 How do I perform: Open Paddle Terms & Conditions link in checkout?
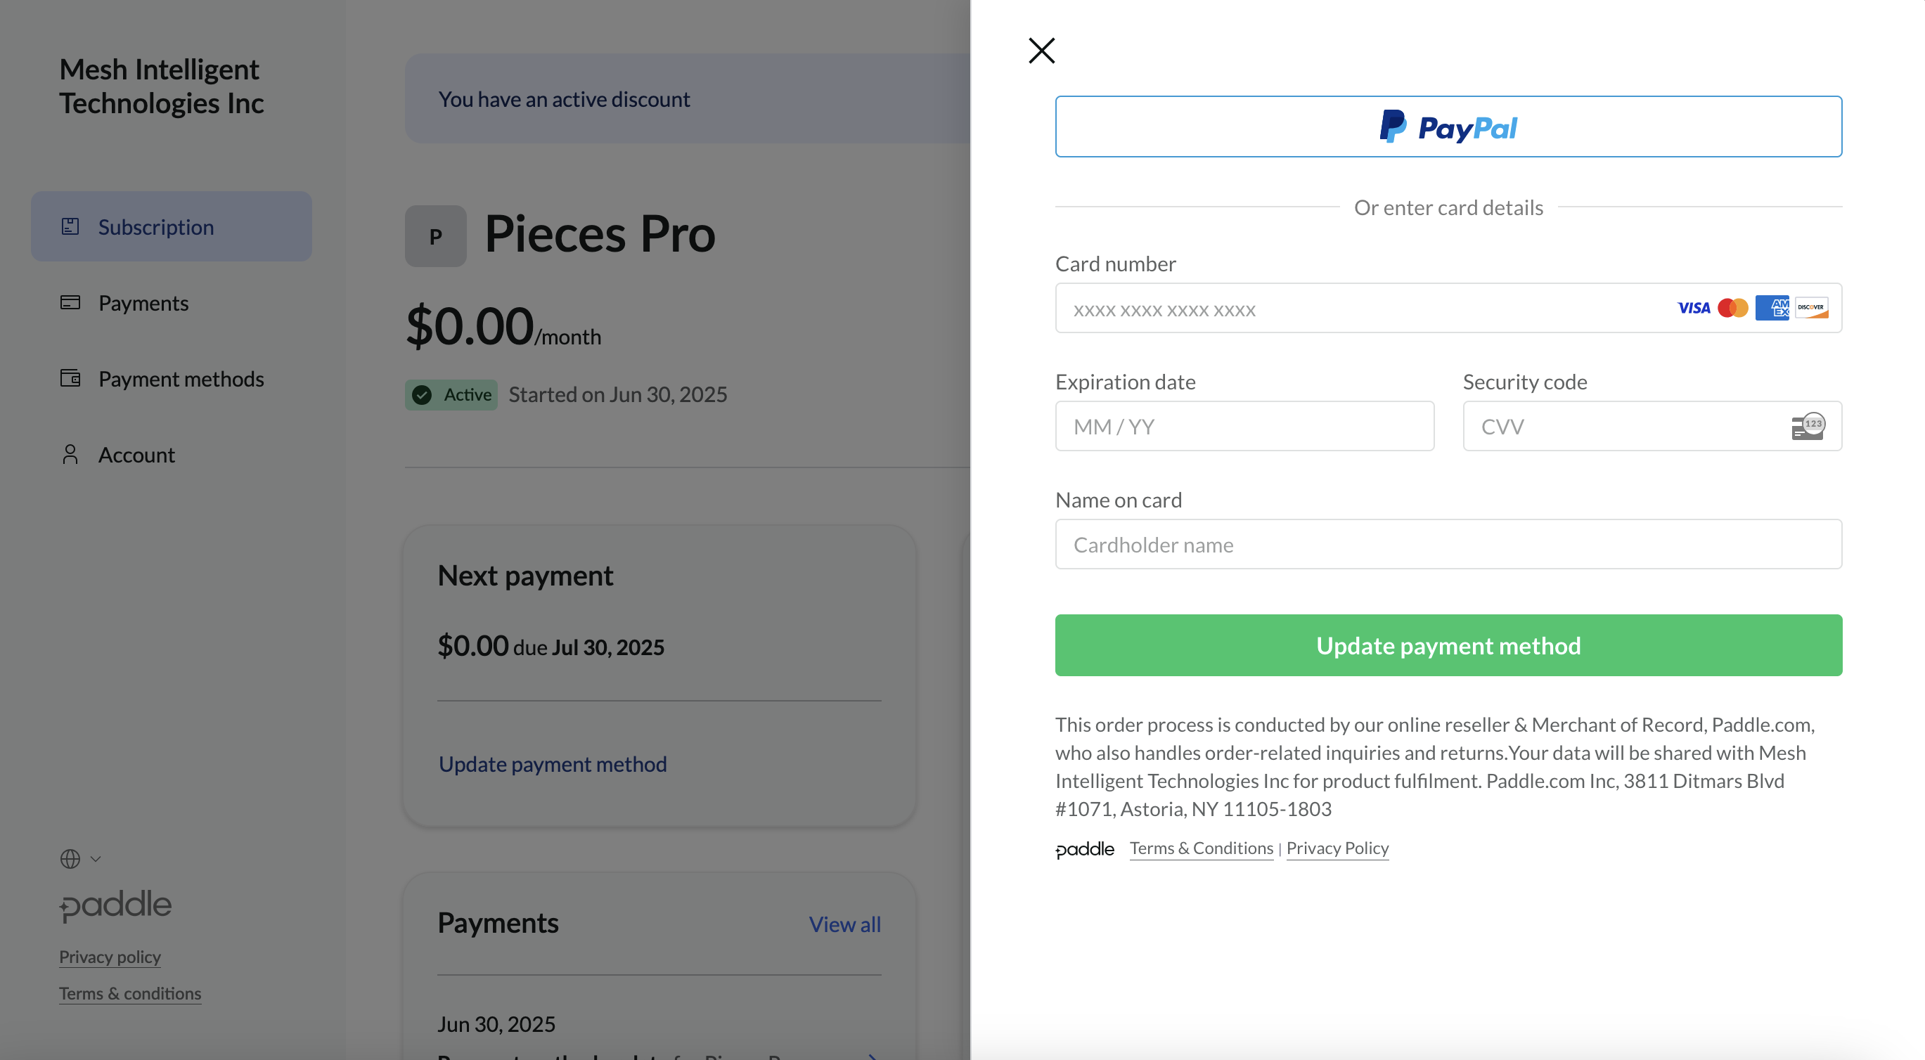1201,848
